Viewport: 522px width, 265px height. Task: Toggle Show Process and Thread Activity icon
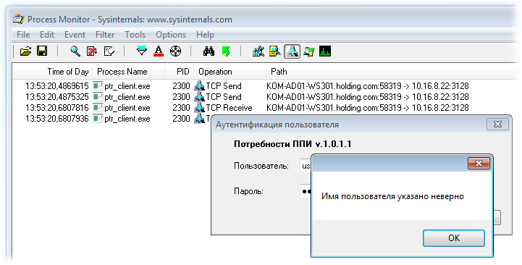[x=308, y=51]
